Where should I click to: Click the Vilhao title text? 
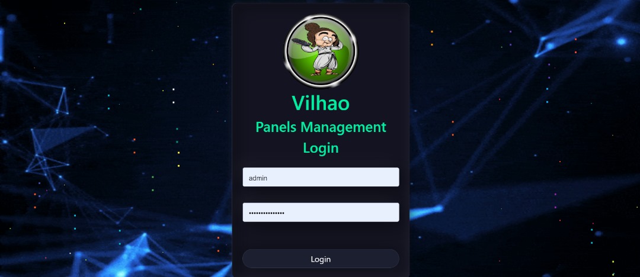click(x=321, y=103)
